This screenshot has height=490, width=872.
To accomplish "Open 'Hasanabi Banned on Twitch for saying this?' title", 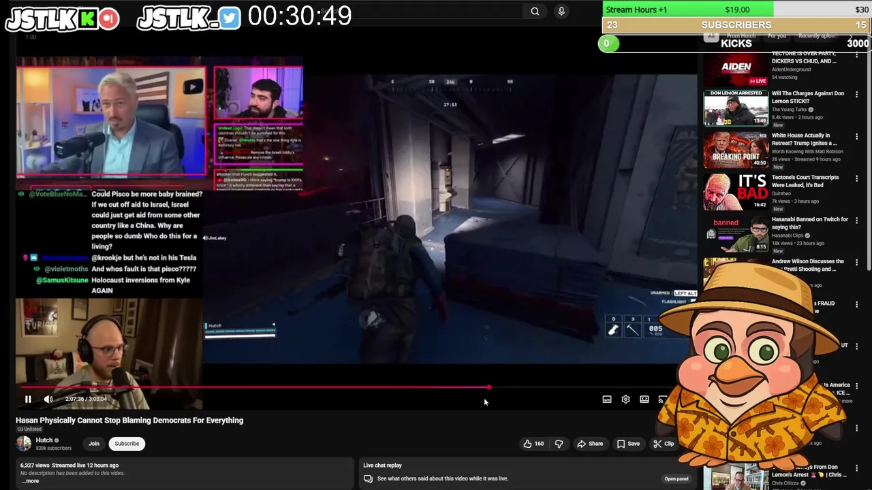I will pyautogui.click(x=810, y=223).
